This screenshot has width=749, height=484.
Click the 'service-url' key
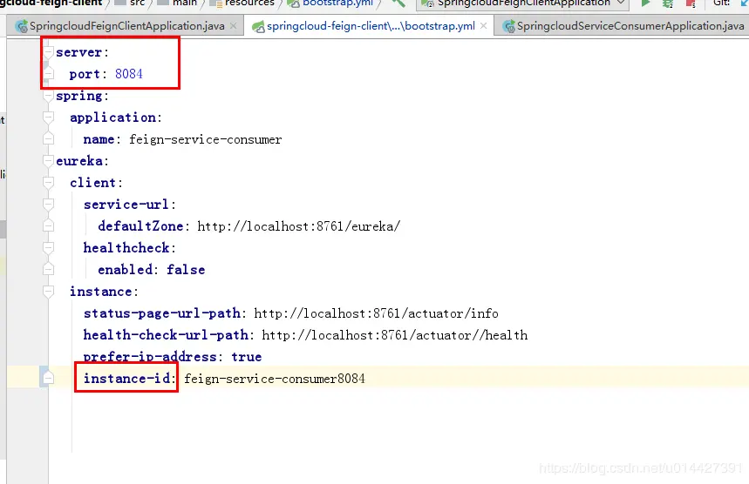126,205
